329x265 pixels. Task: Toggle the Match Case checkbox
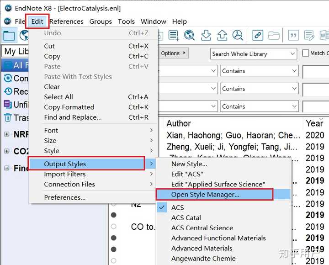(305, 53)
